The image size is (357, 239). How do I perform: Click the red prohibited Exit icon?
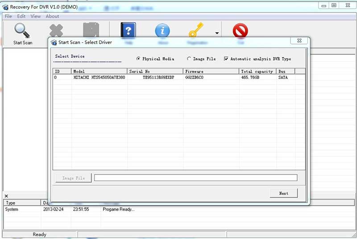[240, 30]
